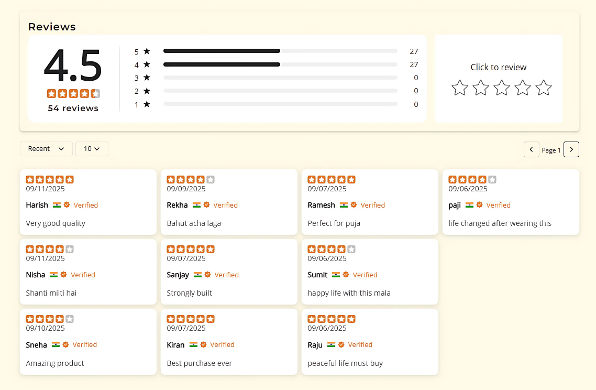The width and height of the screenshot is (596, 390).
Task: Filter reviews by 4 star row
Action: [x=280, y=64]
